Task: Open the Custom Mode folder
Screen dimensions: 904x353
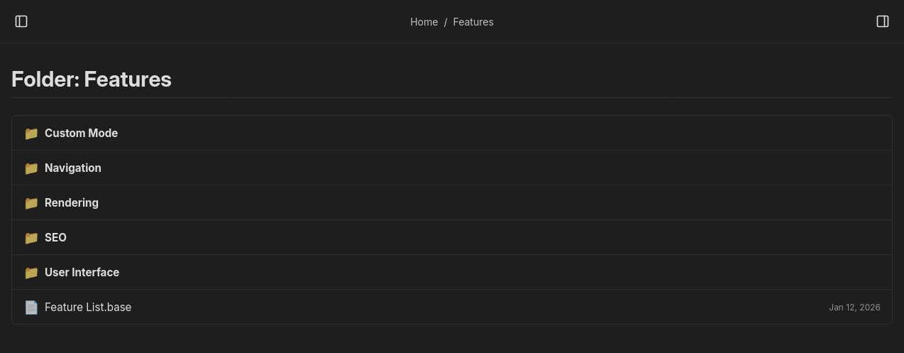Action: [81, 134]
